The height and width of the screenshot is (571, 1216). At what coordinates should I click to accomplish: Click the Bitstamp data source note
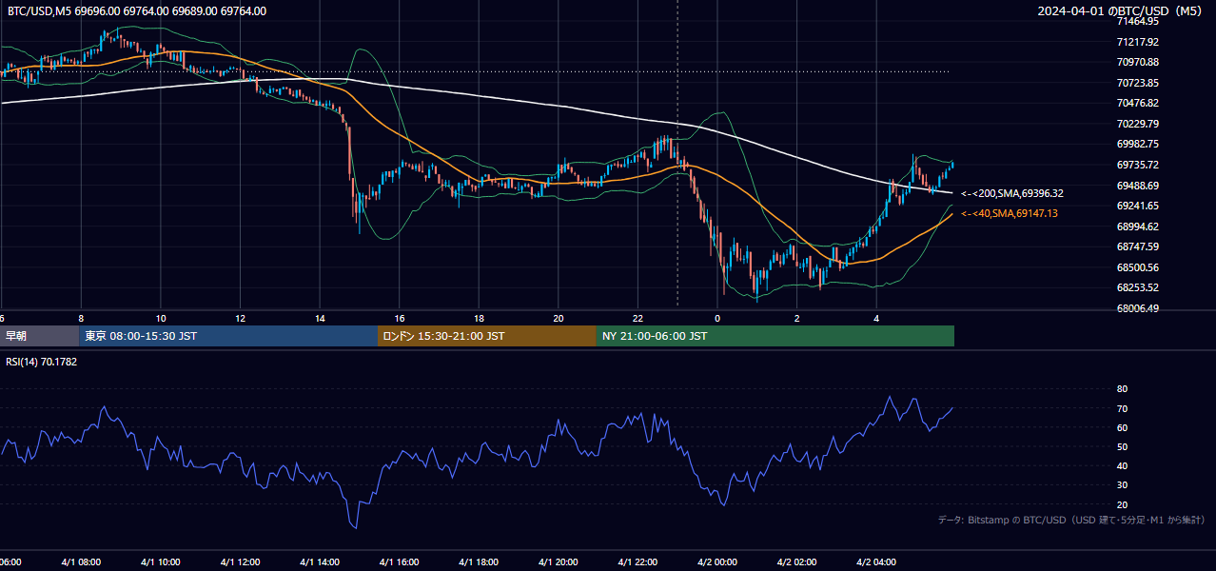tap(1071, 521)
